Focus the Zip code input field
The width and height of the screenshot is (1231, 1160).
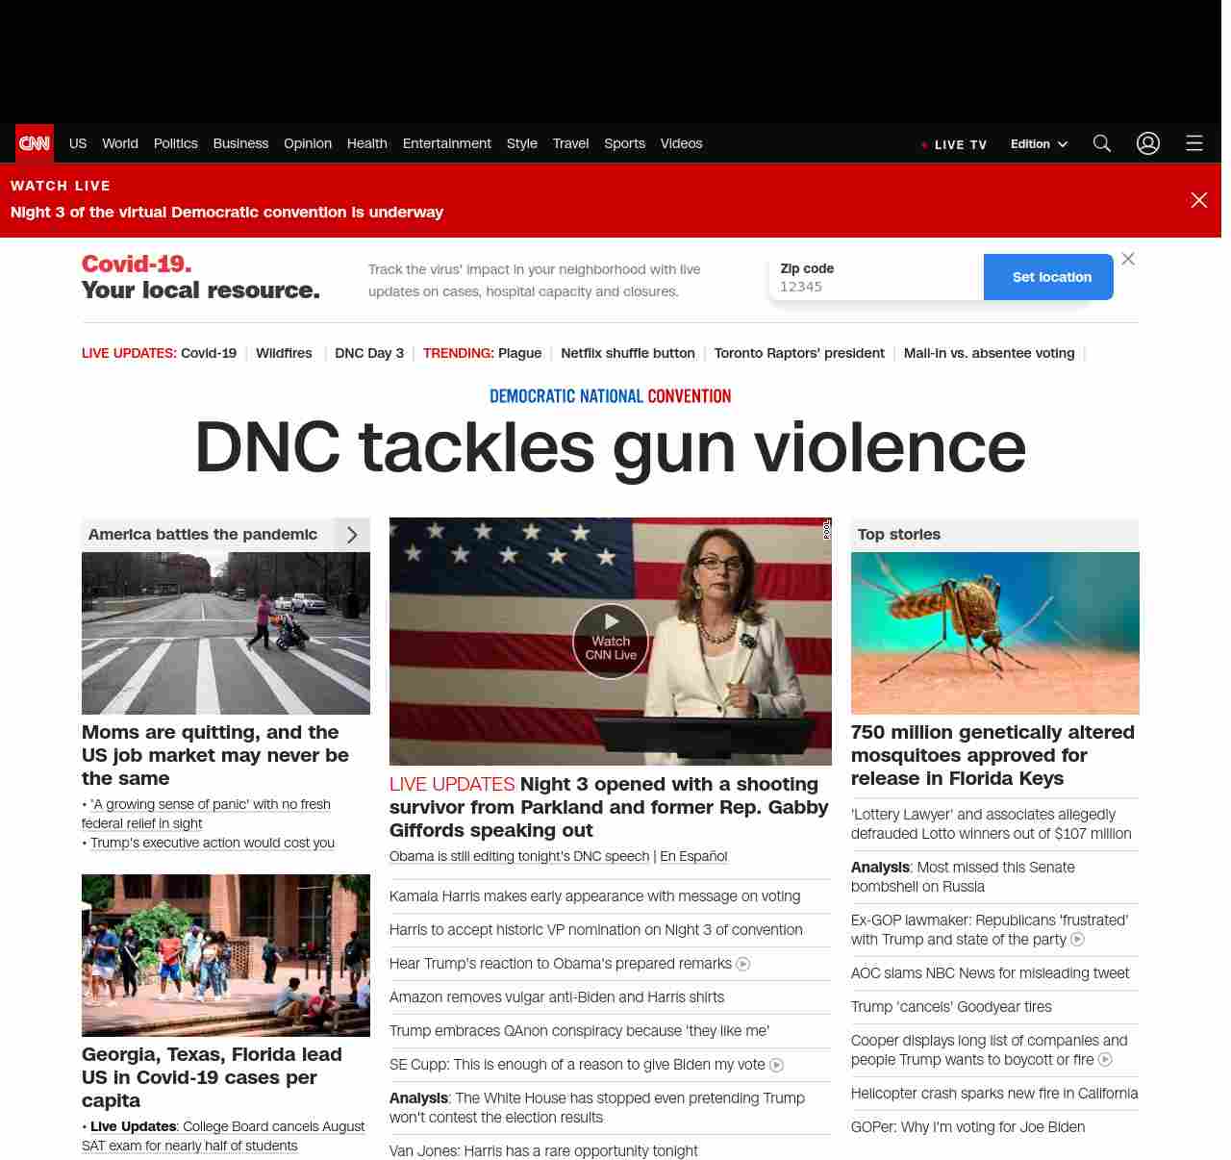[x=875, y=287]
